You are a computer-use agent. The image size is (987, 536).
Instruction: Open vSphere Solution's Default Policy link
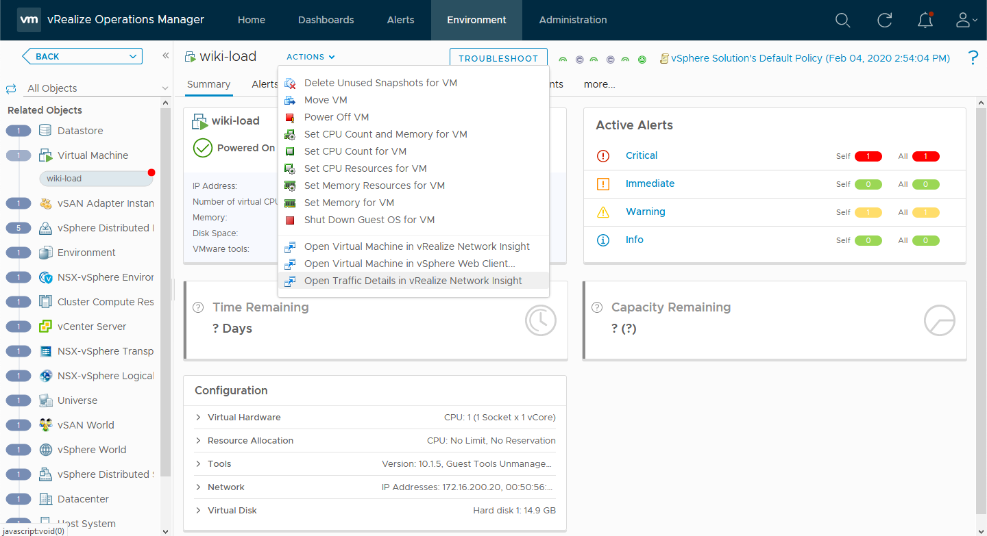click(811, 58)
